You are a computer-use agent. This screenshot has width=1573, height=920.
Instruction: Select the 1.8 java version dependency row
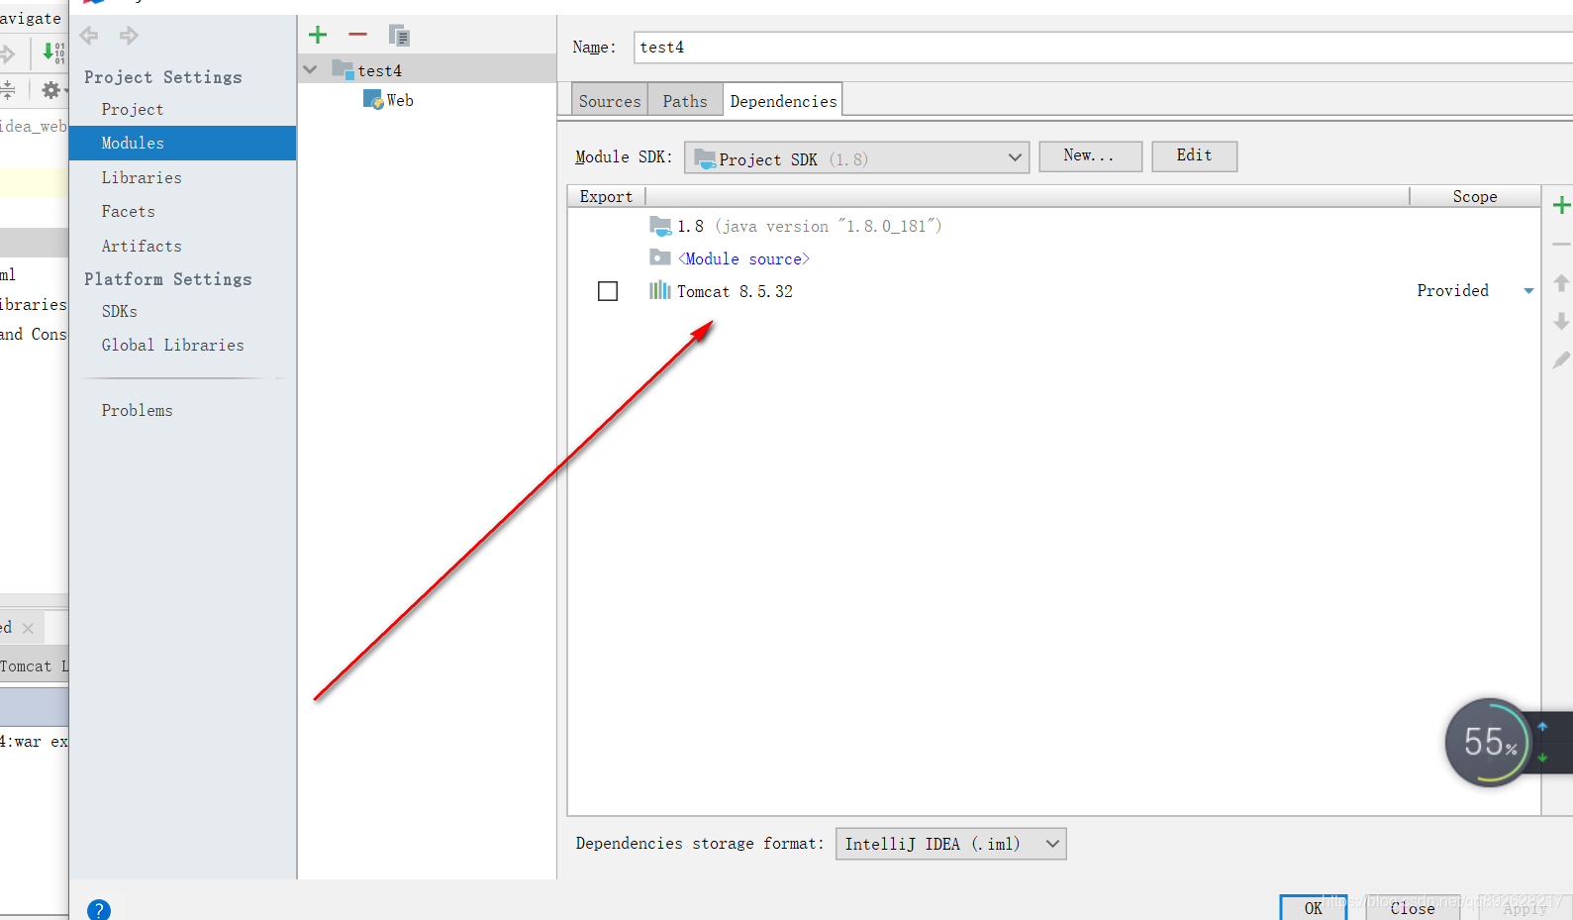tap(1054, 226)
